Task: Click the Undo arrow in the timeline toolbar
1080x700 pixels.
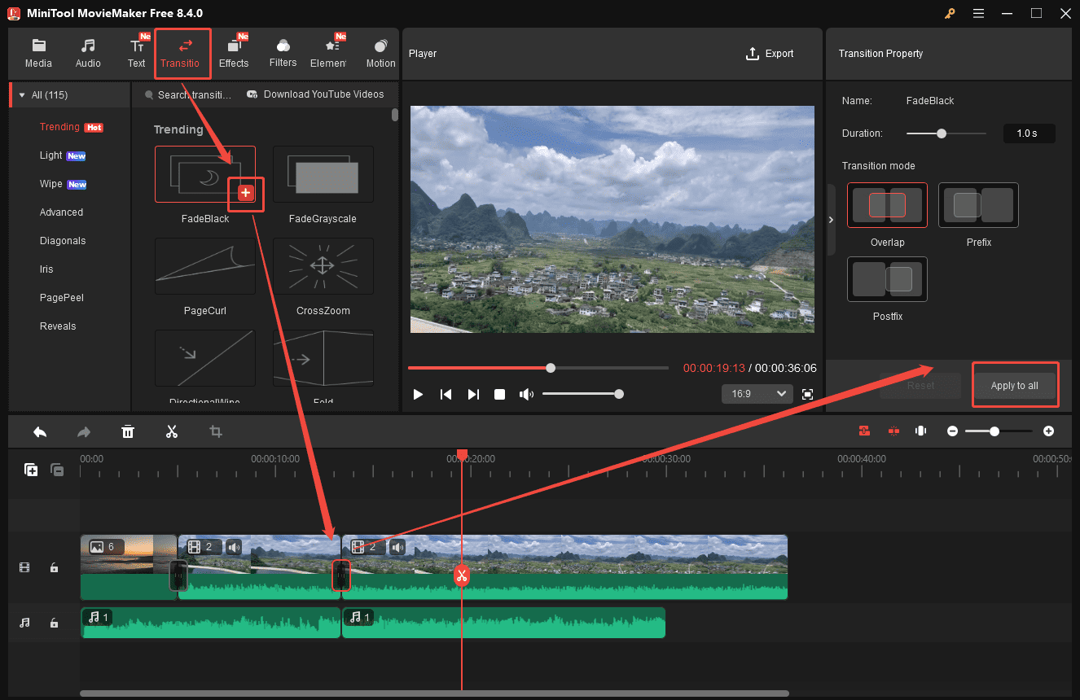Action: tap(40, 431)
